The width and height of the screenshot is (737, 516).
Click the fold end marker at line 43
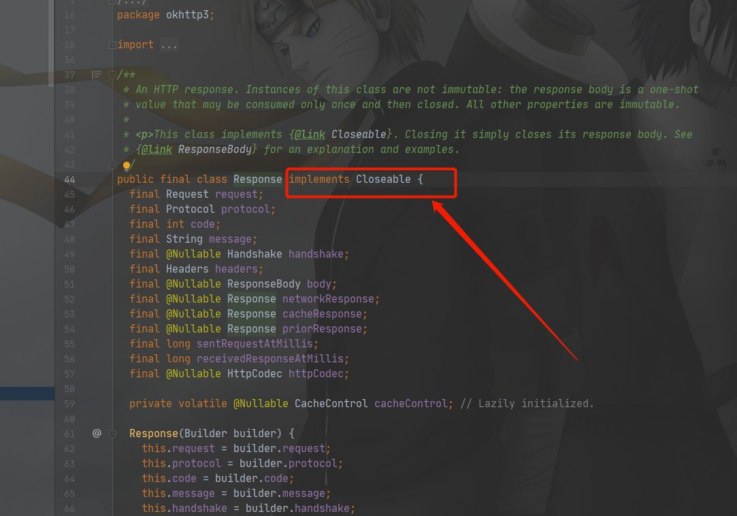112,165
